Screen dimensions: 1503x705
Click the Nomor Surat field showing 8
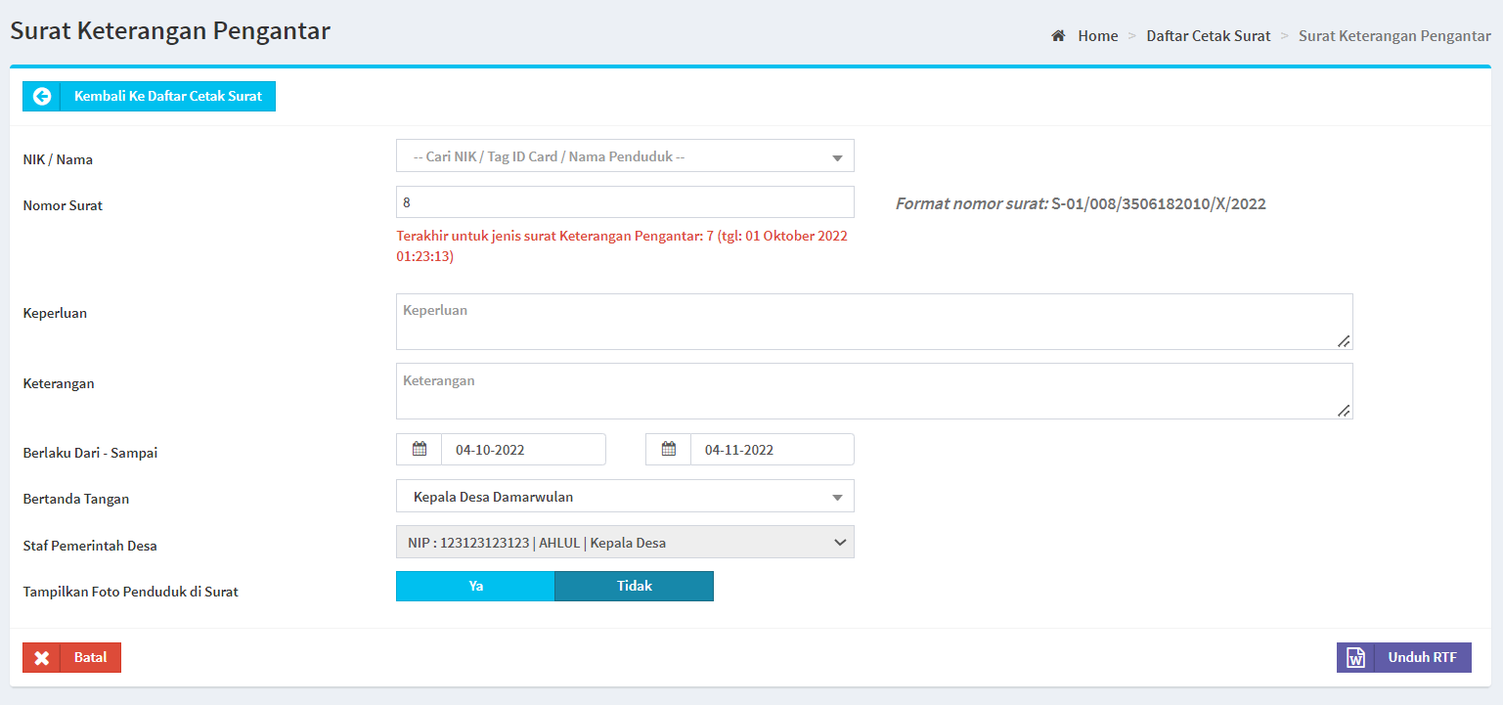tap(625, 202)
